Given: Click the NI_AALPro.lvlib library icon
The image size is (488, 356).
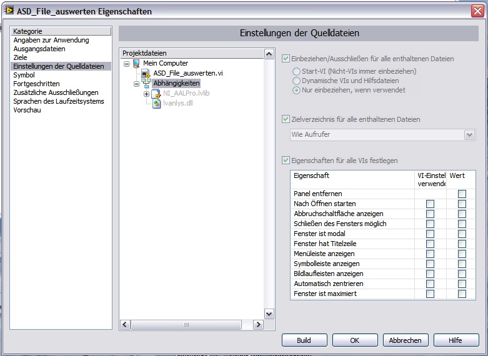Looking at the screenshot, I should (156, 93).
